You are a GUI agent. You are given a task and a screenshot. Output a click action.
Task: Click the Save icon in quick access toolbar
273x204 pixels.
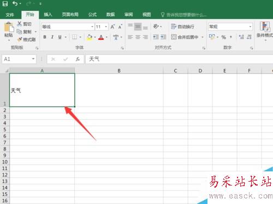click(x=5, y=3)
